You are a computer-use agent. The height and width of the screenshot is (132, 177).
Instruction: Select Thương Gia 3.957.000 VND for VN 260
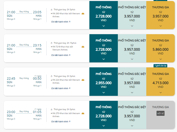pyautogui.click(x=161, y=15)
